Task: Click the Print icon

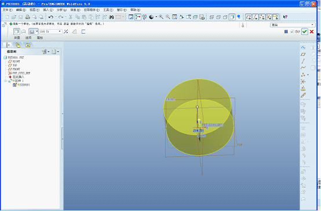Action: (28, 17)
